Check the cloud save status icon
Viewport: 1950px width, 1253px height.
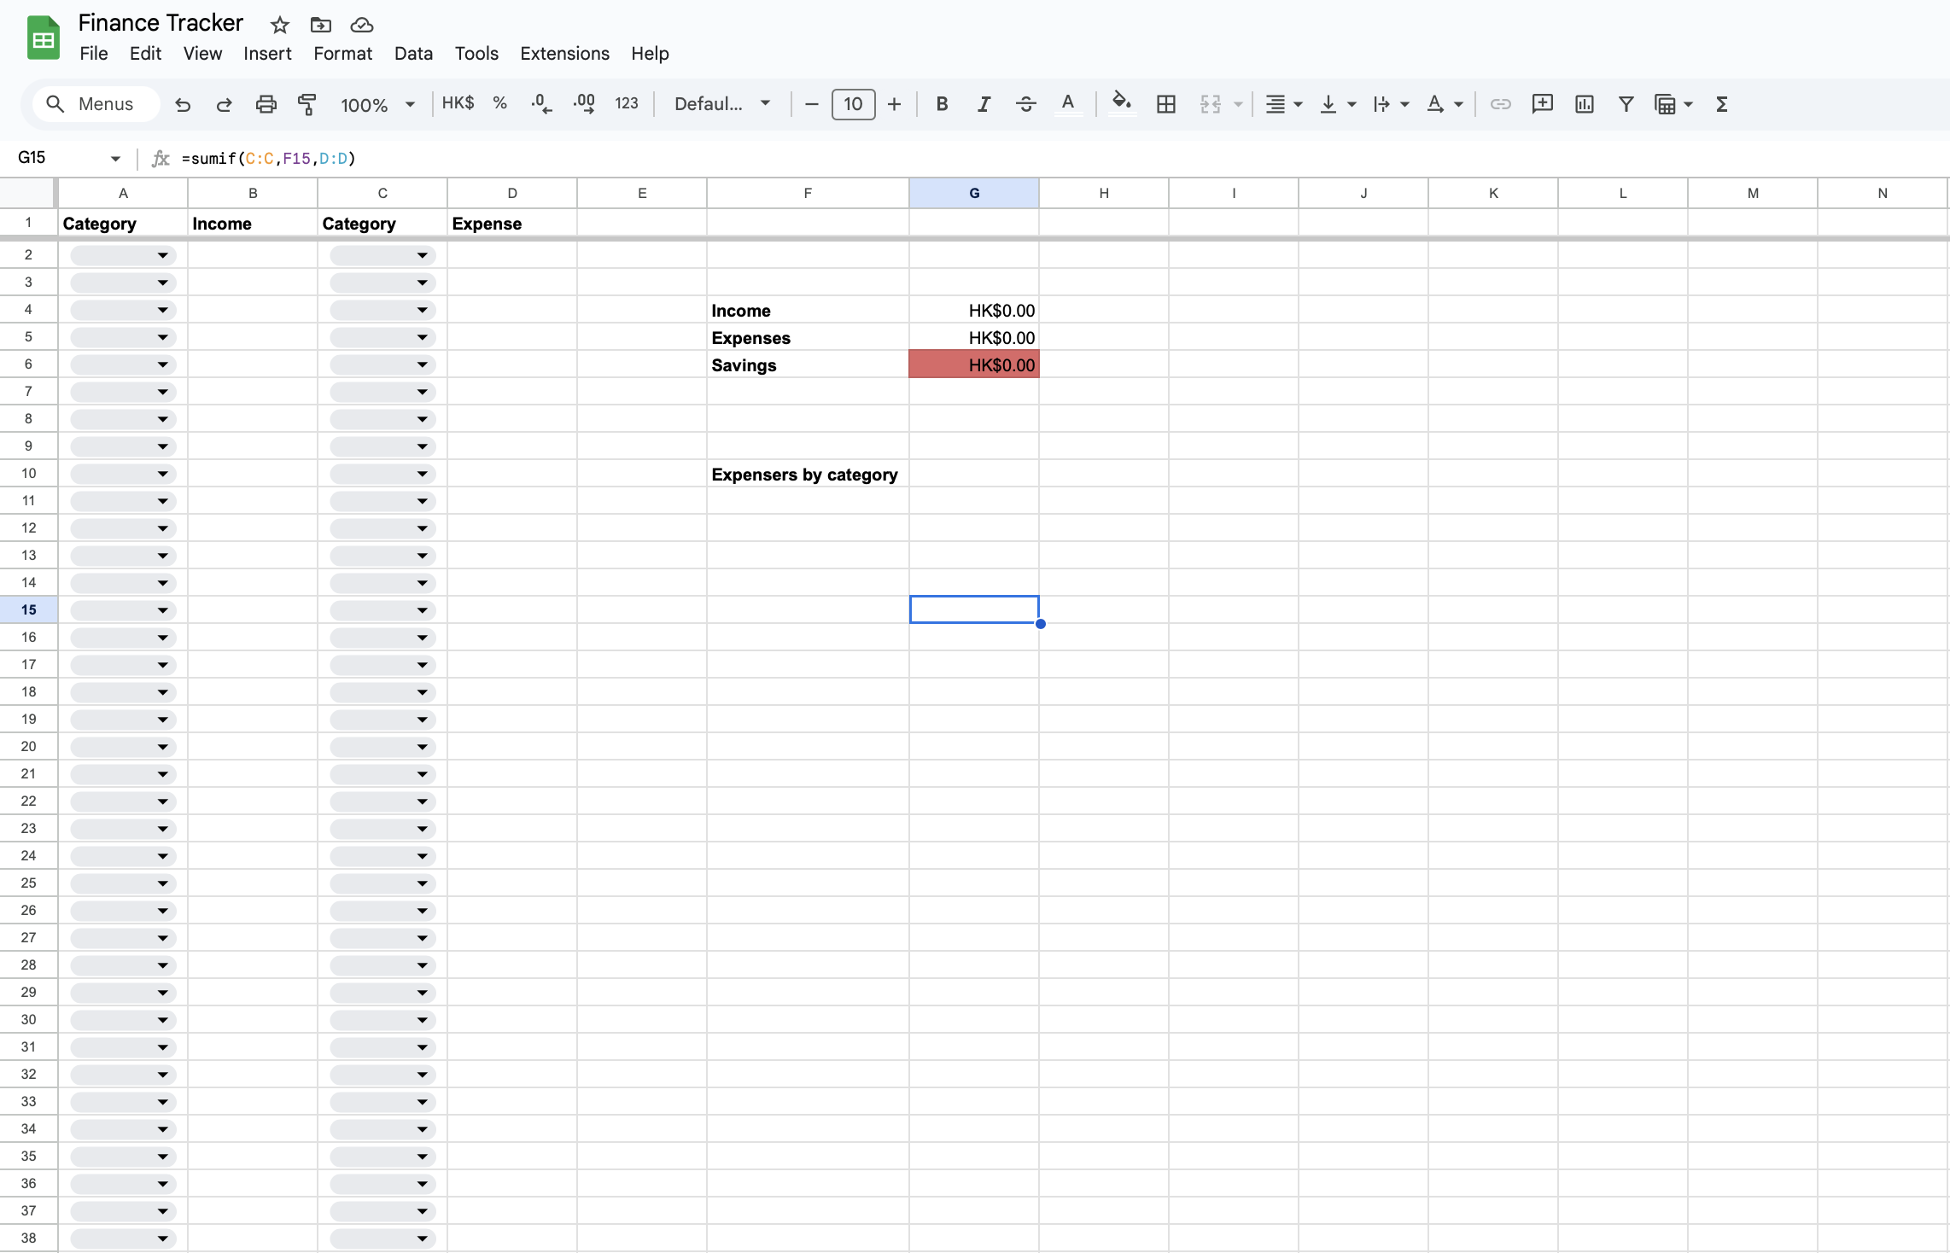(362, 25)
